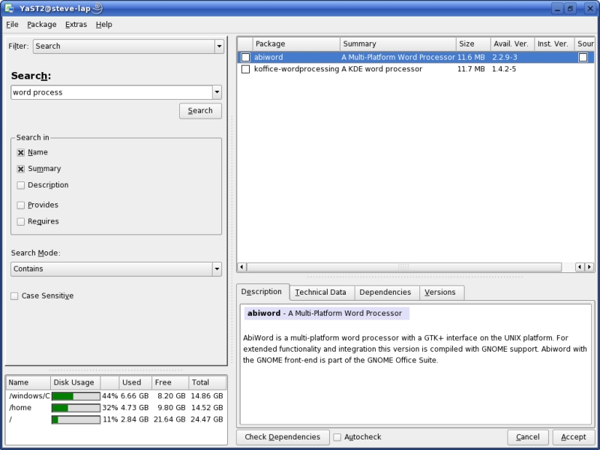Open the Extras menu
Image resolution: width=600 pixels, height=450 pixels.
76,24
